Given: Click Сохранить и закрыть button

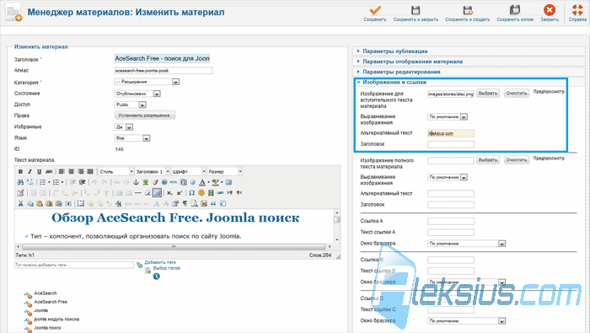Looking at the screenshot, I should click(416, 13).
